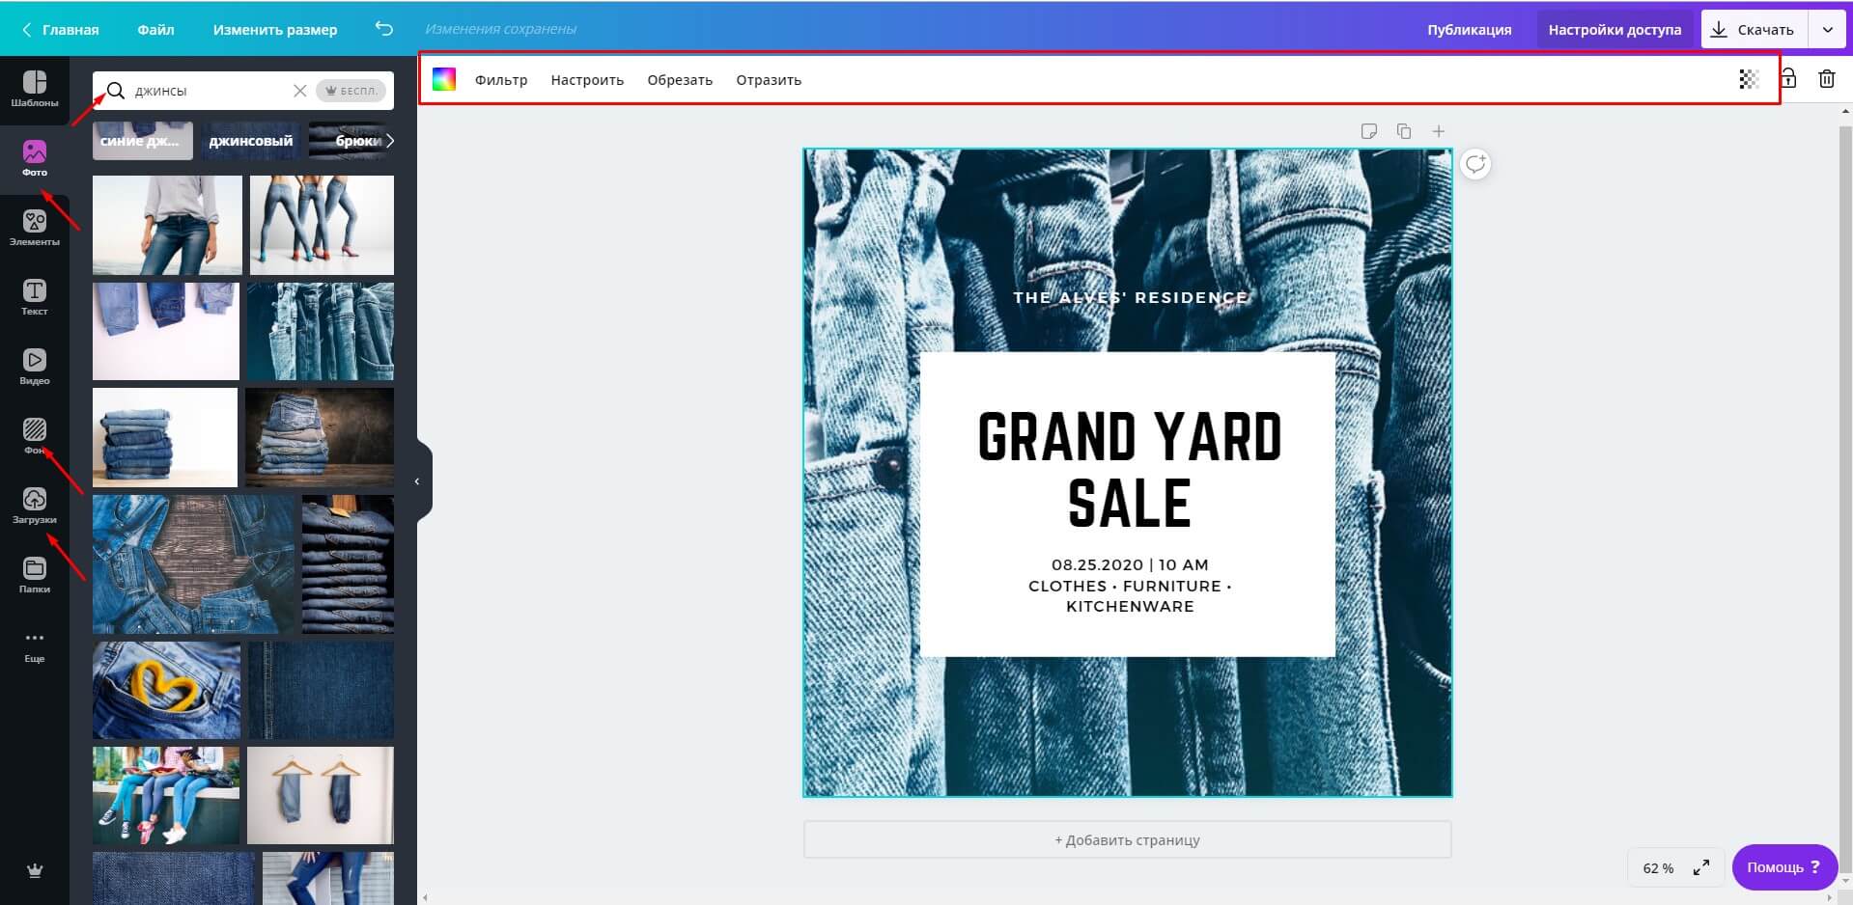1853x905 pixels.
Task: Duplicate the page with copy icon
Action: pyautogui.click(x=1404, y=131)
